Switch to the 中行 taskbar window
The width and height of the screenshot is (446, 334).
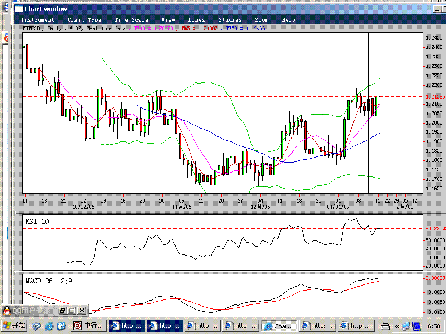coord(89,326)
